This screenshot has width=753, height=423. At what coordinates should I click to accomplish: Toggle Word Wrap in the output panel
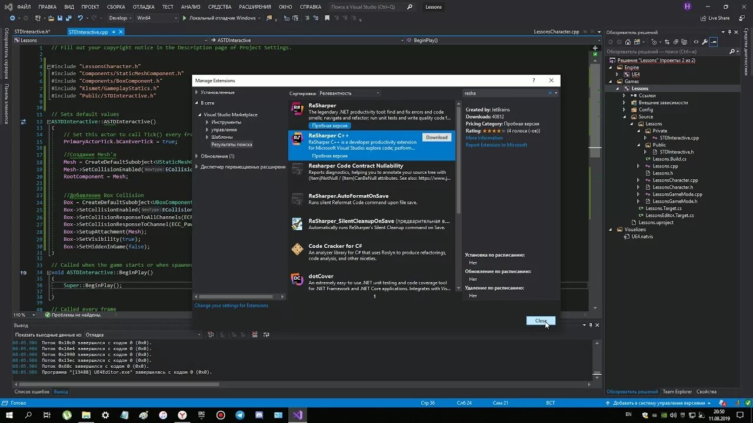[266, 335]
